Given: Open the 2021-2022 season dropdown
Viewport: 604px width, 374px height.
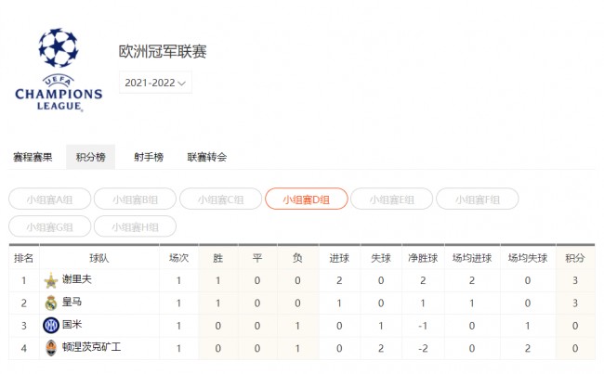Looking at the screenshot, I should point(155,83).
